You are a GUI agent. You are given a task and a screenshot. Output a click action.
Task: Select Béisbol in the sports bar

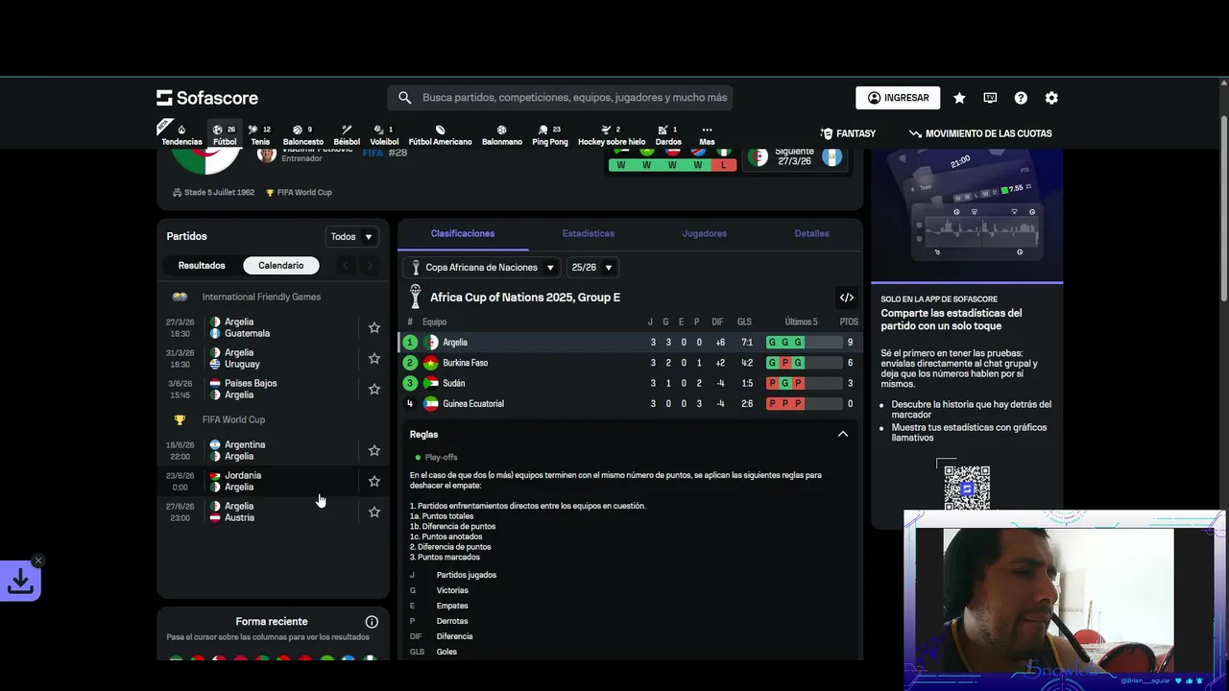coord(347,135)
